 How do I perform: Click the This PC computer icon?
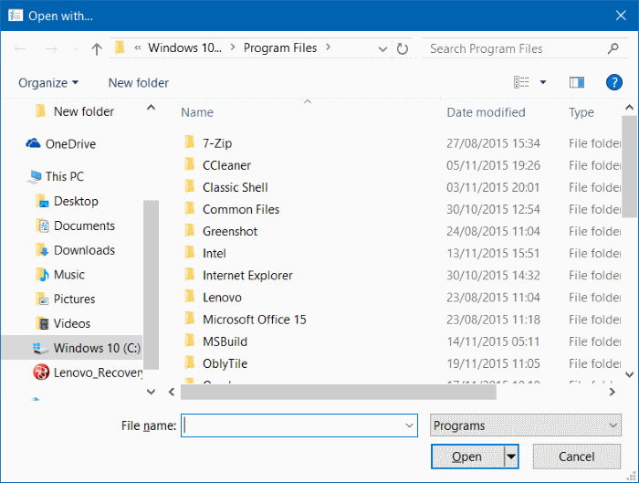click(x=35, y=176)
